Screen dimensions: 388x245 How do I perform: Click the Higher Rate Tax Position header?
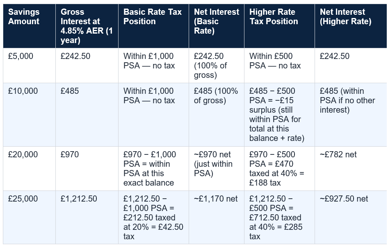[279, 26]
